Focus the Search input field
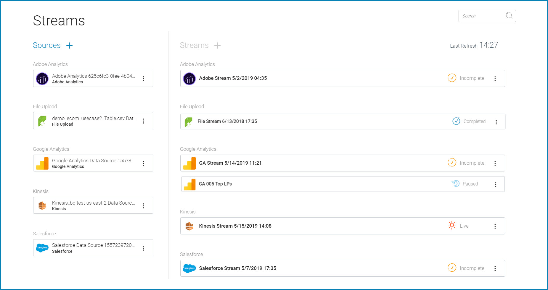Screen dimensions: 548x290 coord(487,16)
